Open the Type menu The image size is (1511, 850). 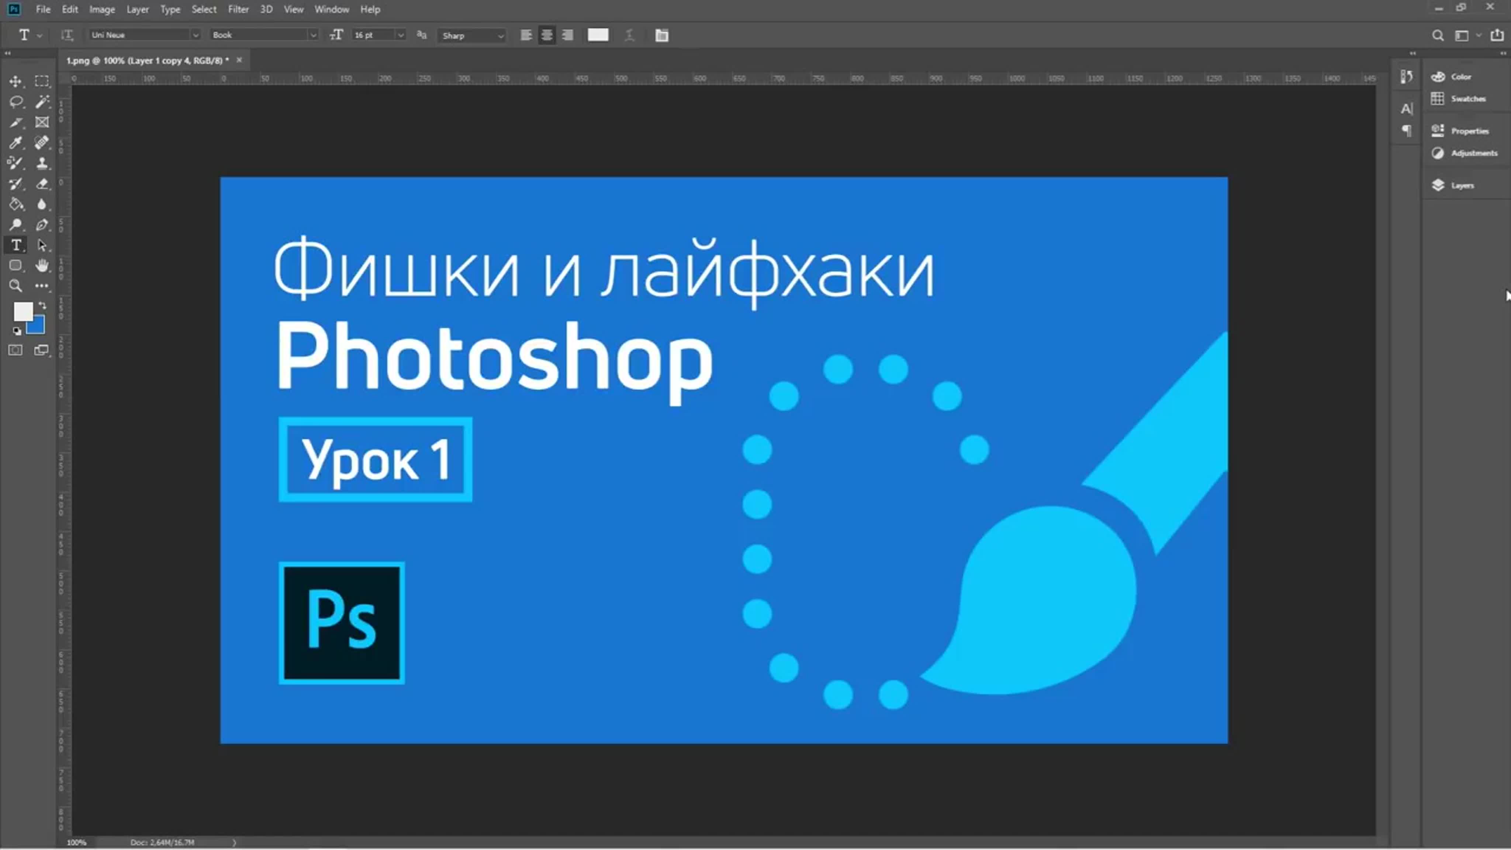coord(170,9)
